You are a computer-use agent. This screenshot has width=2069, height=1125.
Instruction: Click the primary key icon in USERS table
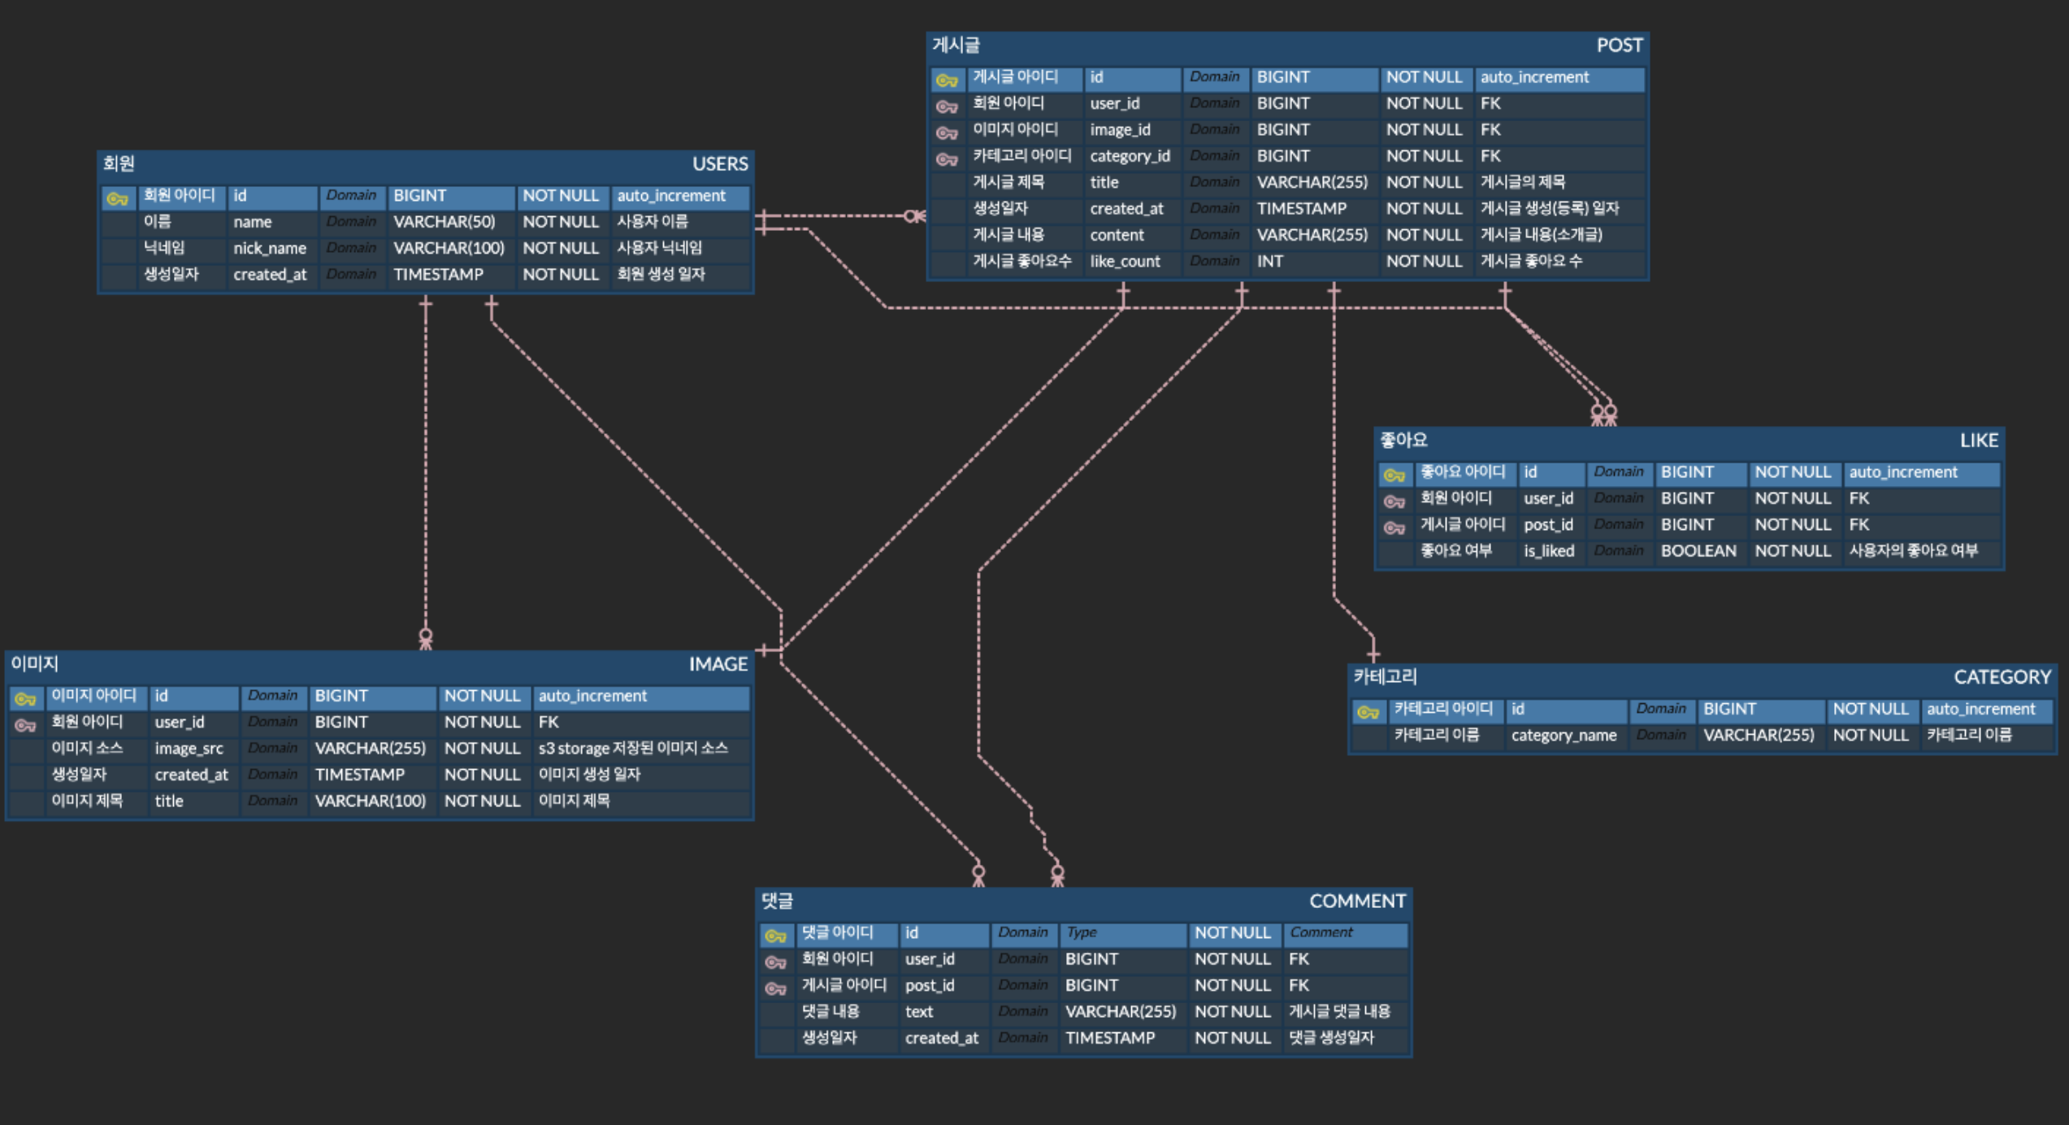pos(117,198)
